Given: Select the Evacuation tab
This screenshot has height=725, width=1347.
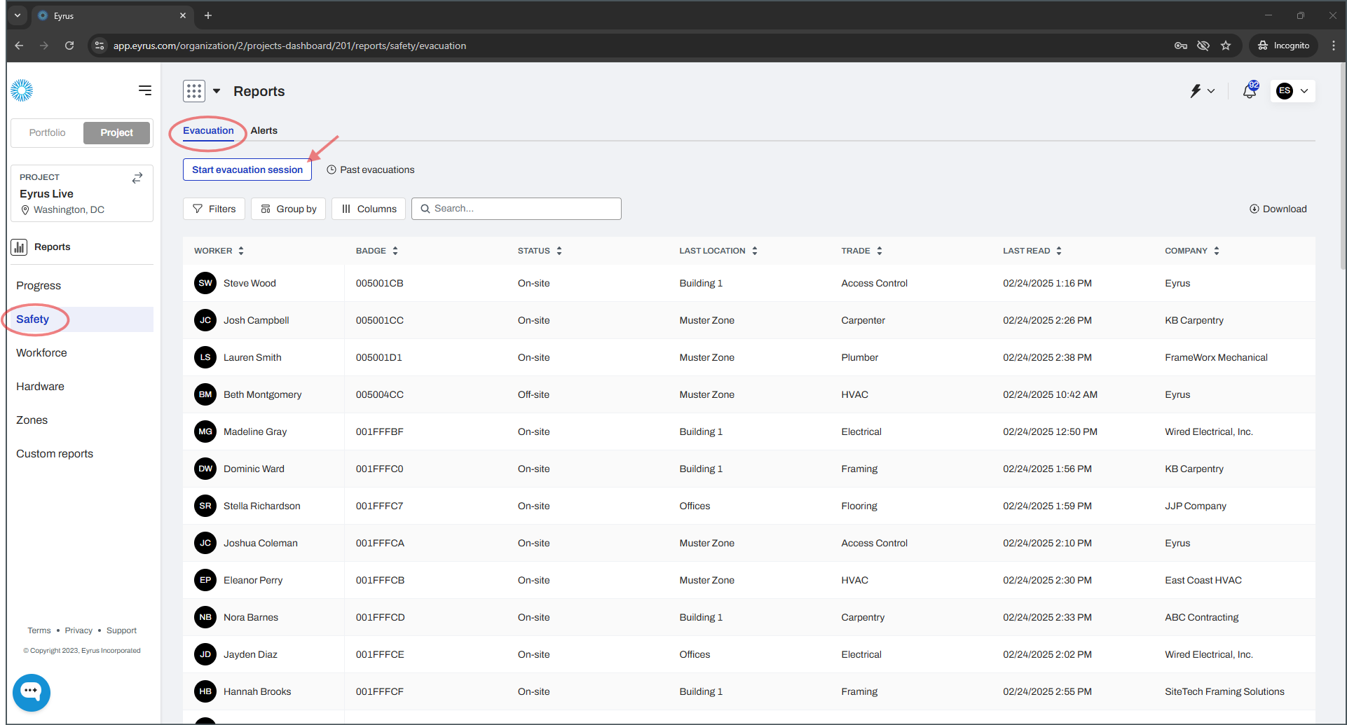Looking at the screenshot, I should click(x=208, y=131).
